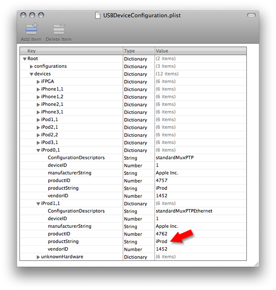
Task: Select deviceID key under iProd0,1
Action: (57, 165)
